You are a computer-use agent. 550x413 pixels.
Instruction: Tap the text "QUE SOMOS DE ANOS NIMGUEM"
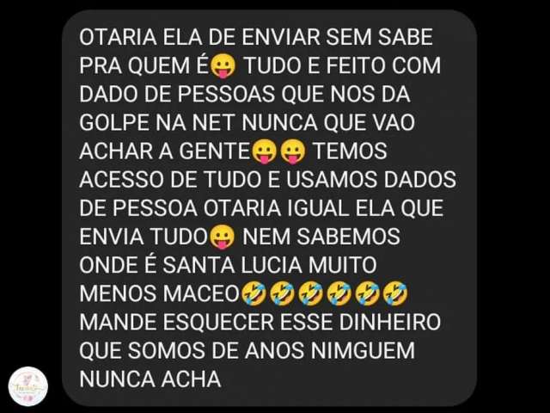[x=247, y=350]
